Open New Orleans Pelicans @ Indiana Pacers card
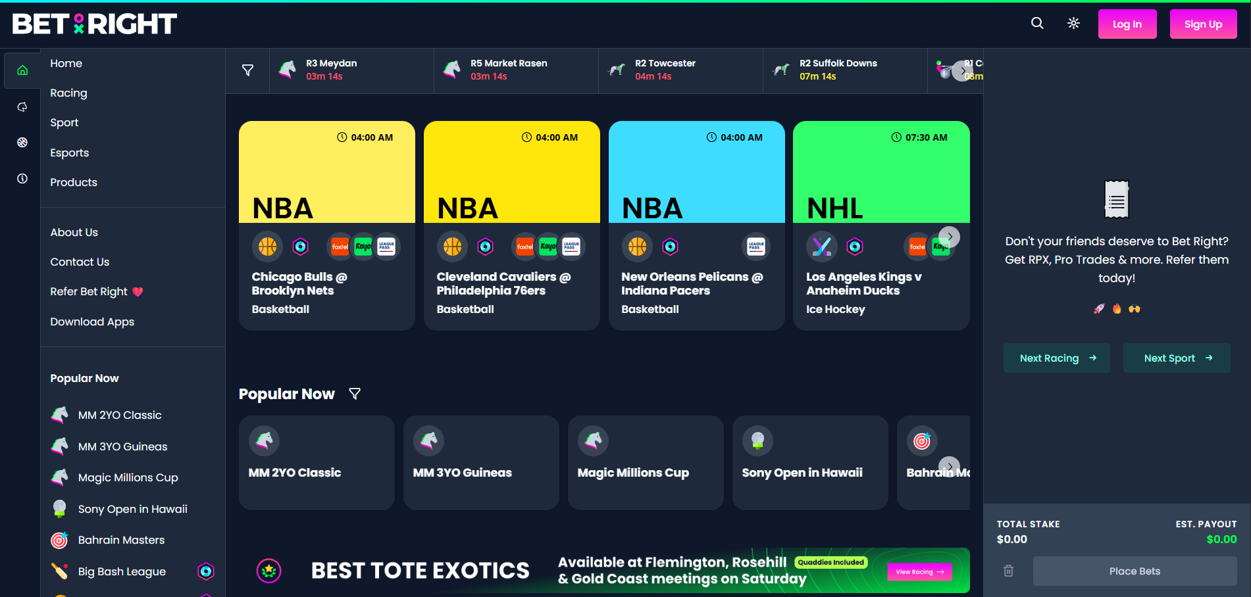 click(x=697, y=226)
